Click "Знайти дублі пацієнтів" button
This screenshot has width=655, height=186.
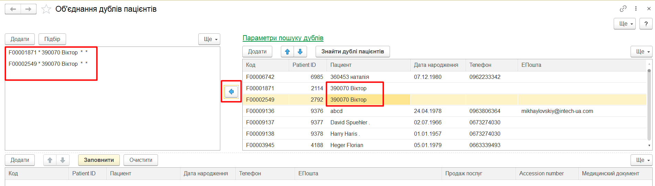pyautogui.click(x=352, y=52)
